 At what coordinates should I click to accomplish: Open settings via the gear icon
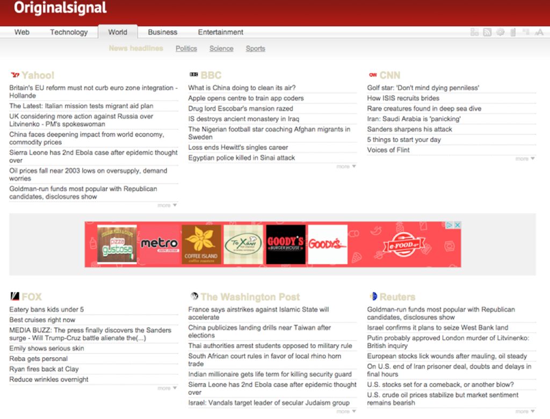point(500,32)
